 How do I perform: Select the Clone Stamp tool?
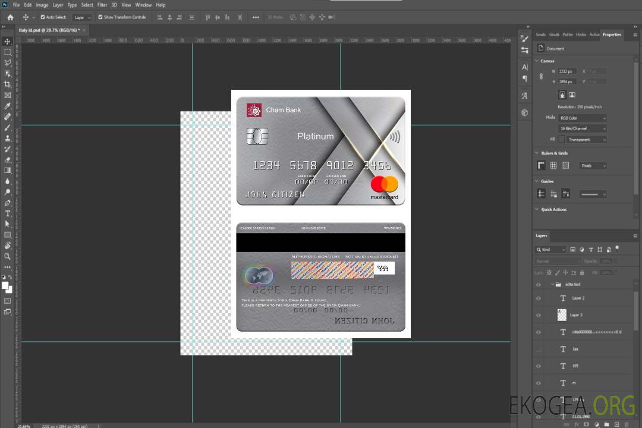tap(7, 138)
